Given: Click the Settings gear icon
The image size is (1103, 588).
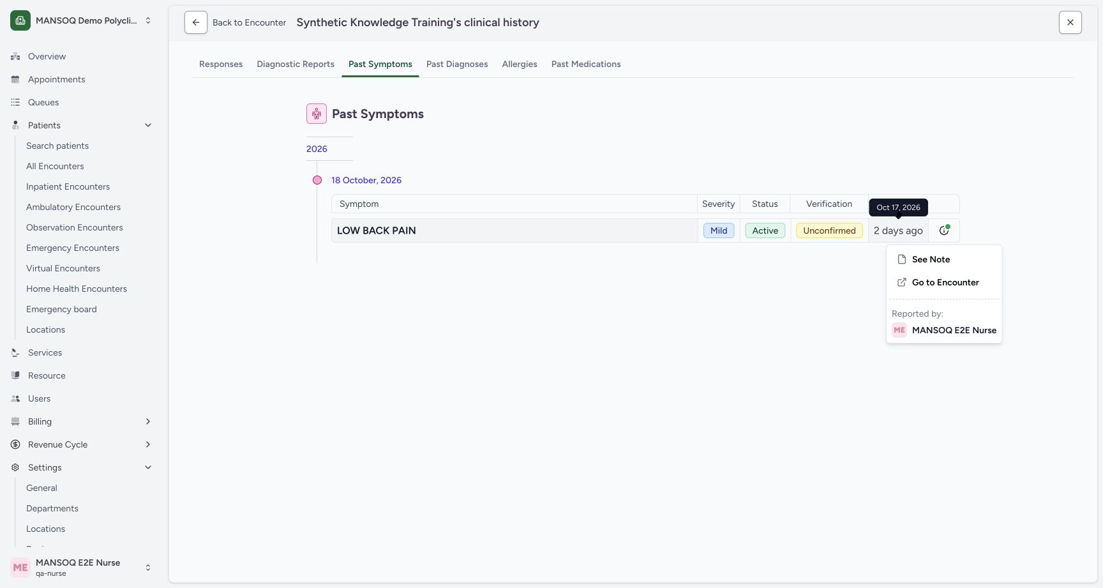Looking at the screenshot, I should 15,467.
